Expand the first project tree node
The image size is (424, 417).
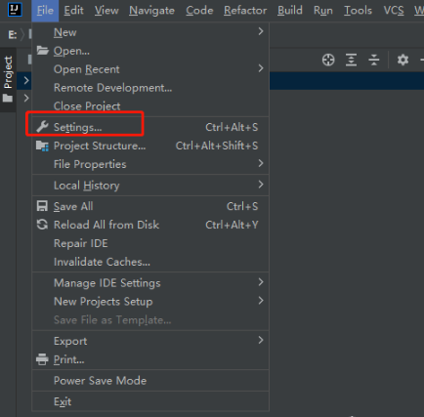pos(26,80)
